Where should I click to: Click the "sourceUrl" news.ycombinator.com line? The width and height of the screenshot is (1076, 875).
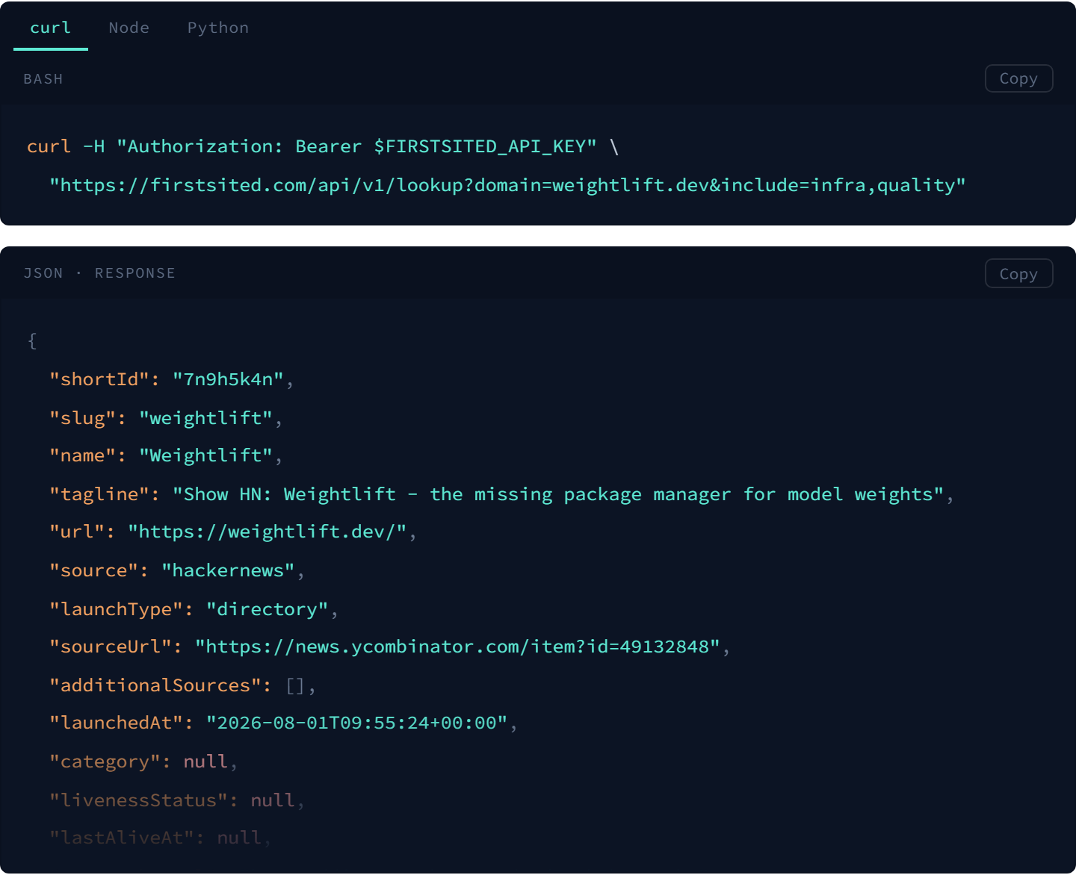tap(390, 647)
